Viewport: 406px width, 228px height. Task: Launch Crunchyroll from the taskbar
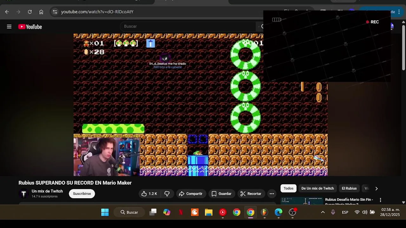pos(195,212)
